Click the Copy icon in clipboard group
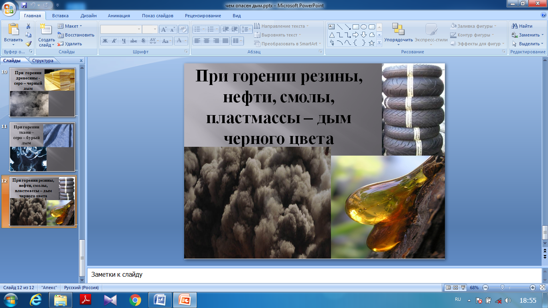This screenshot has height=308, width=548. (x=28, y=35)
